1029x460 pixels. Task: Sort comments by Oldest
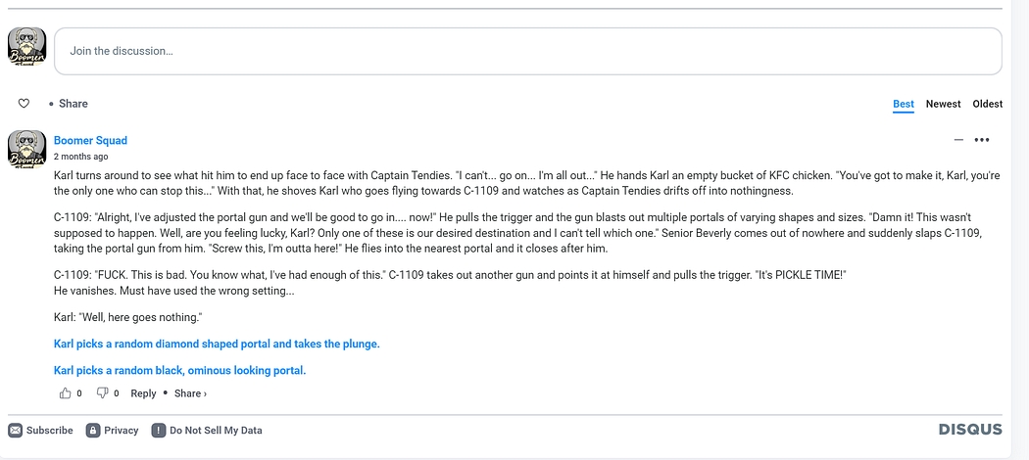tap(987, 104)
